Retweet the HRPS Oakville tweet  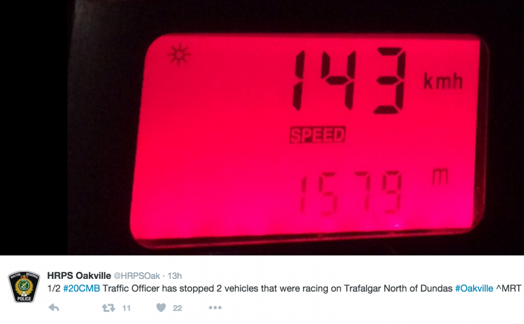point(108,307)
